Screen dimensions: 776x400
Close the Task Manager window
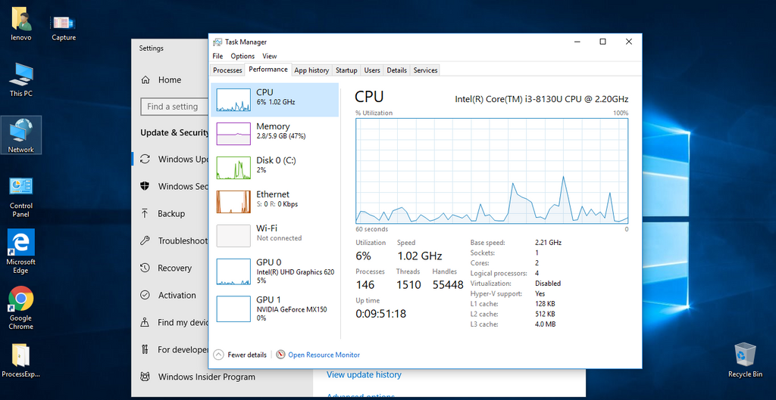pos(628,42)
